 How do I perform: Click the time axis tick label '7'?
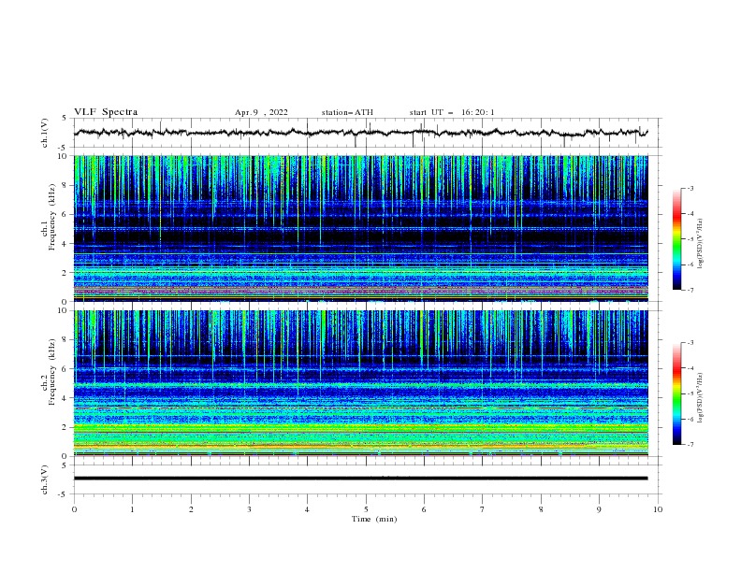tap(483, 509)
